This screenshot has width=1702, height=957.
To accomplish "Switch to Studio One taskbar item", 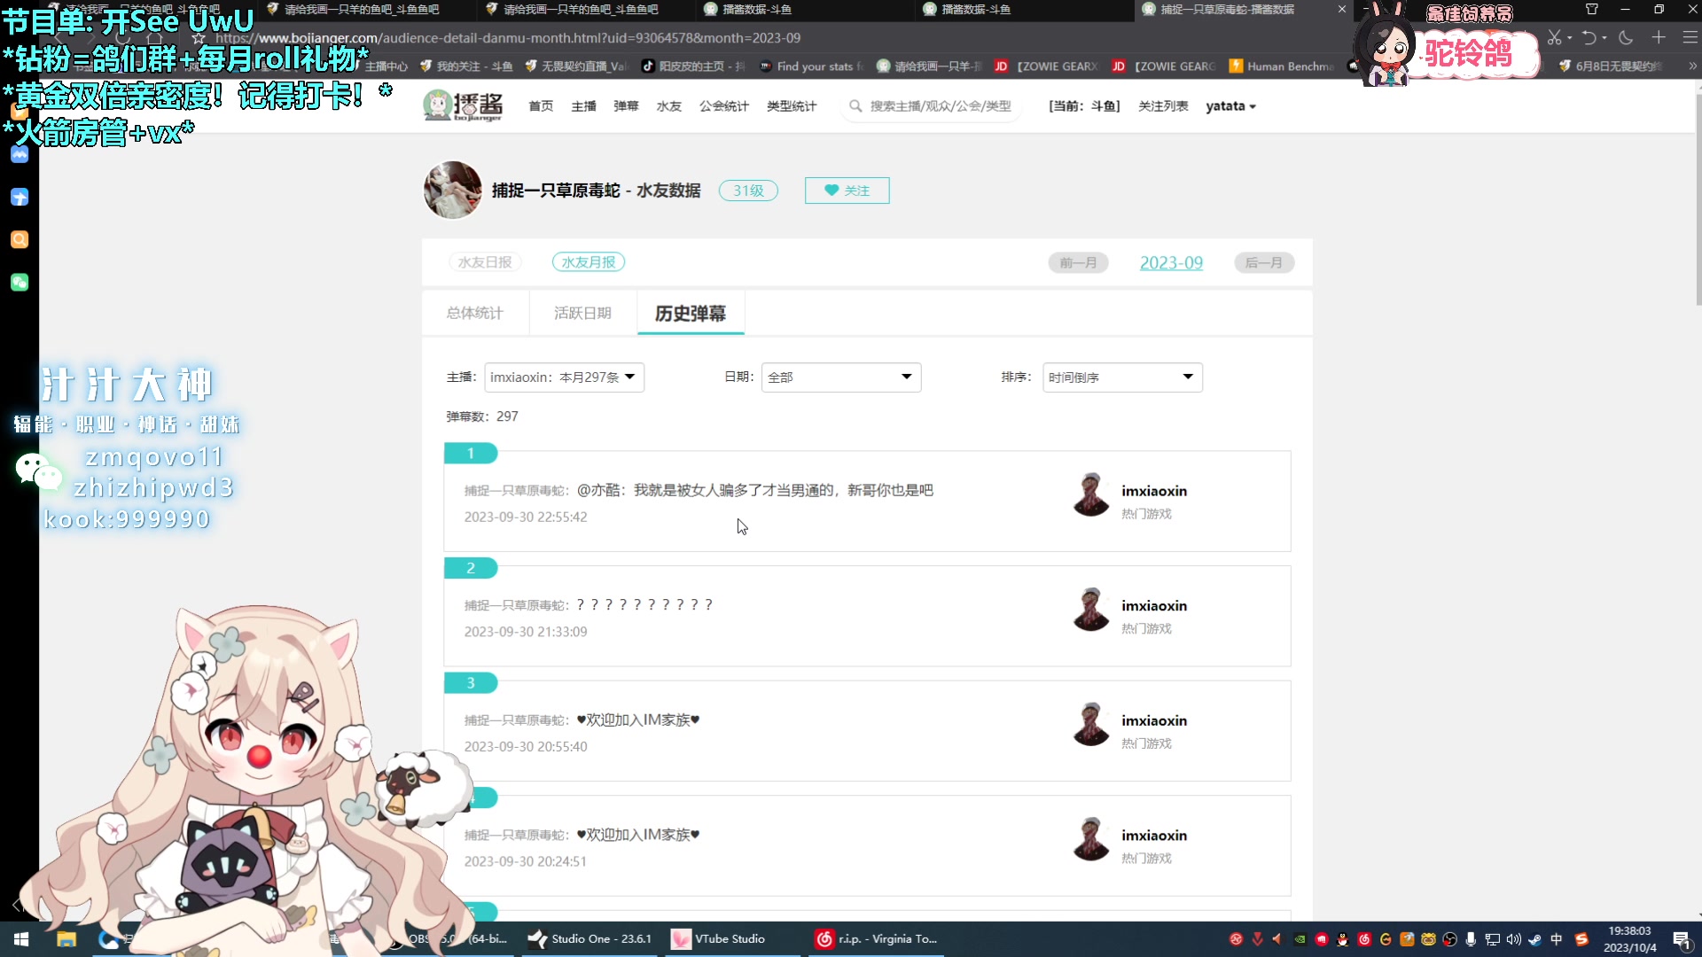I will pyautogui.click(x=591, y=939).
